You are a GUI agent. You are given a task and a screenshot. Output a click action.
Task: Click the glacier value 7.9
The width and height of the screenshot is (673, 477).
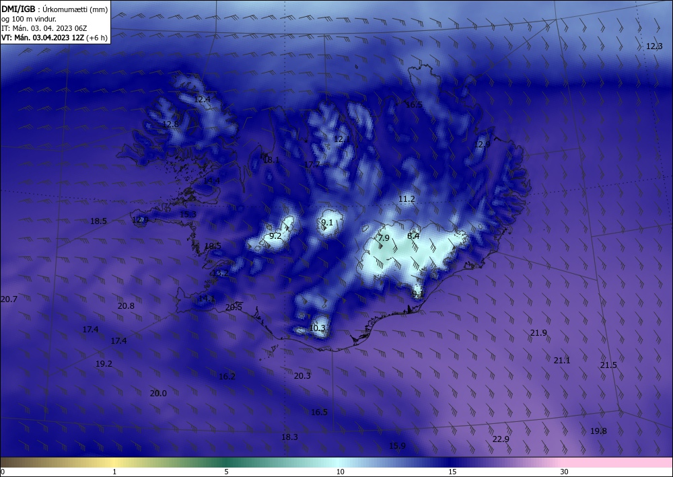(x=384, y=238)
